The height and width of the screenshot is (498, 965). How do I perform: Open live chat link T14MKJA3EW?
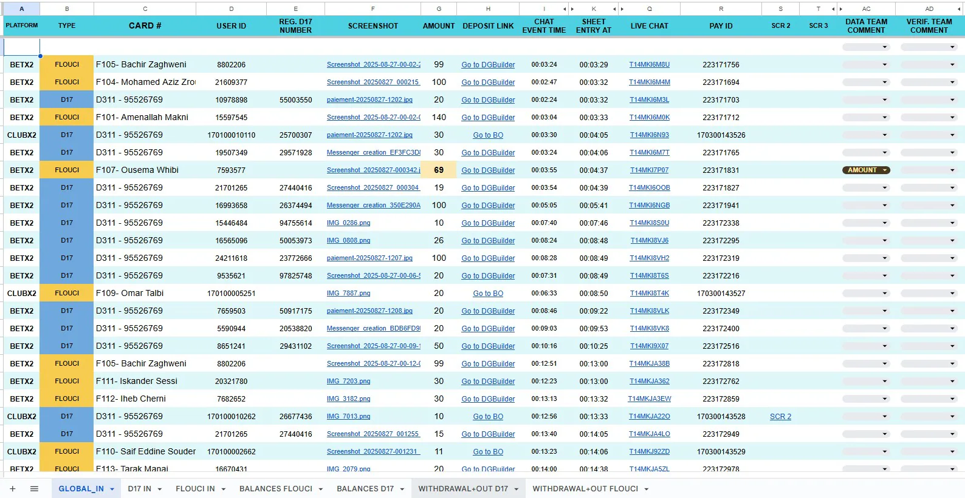(x=650, y=399)
